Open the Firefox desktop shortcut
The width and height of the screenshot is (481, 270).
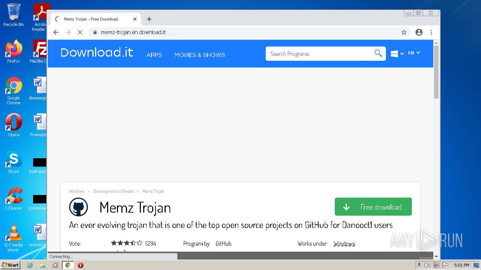coord(14,51)
